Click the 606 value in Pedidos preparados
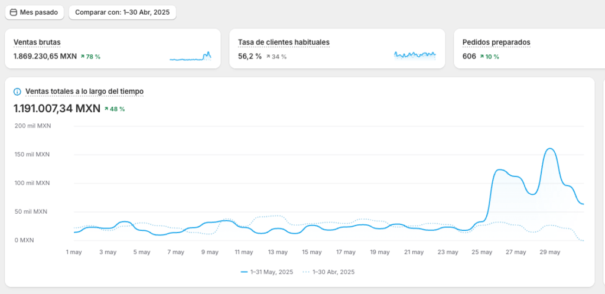 pos(469,57)
